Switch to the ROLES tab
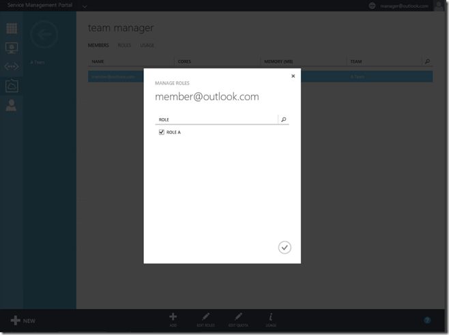 (124, 46)
